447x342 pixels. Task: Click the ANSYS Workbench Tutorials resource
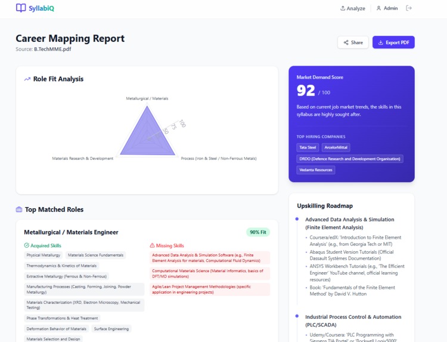357,273
